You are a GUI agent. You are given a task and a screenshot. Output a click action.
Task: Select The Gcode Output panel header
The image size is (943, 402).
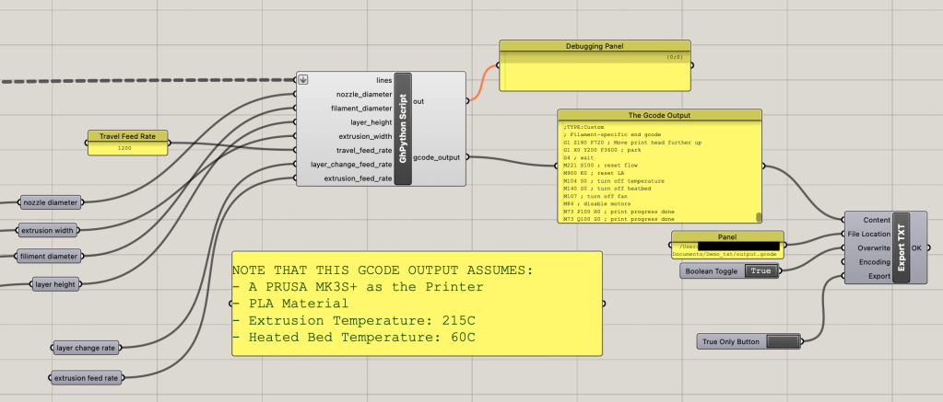659,115
